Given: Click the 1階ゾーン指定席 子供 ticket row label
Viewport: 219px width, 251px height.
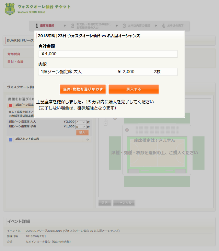Looking at the screenshot, I should (22, 126).
